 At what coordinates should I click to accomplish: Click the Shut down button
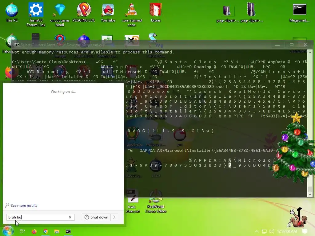(96, 217)
